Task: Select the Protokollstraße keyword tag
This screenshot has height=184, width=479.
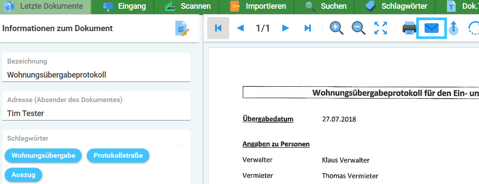Action: [x=118, y=156]
